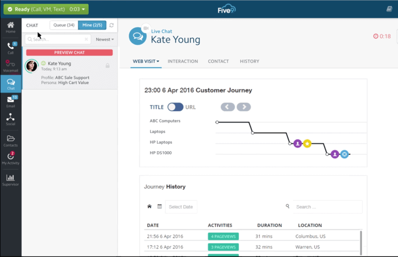The image size is (398, 257).
Task: Switch to the Interaction tab
Action: [x=183, y=61]
